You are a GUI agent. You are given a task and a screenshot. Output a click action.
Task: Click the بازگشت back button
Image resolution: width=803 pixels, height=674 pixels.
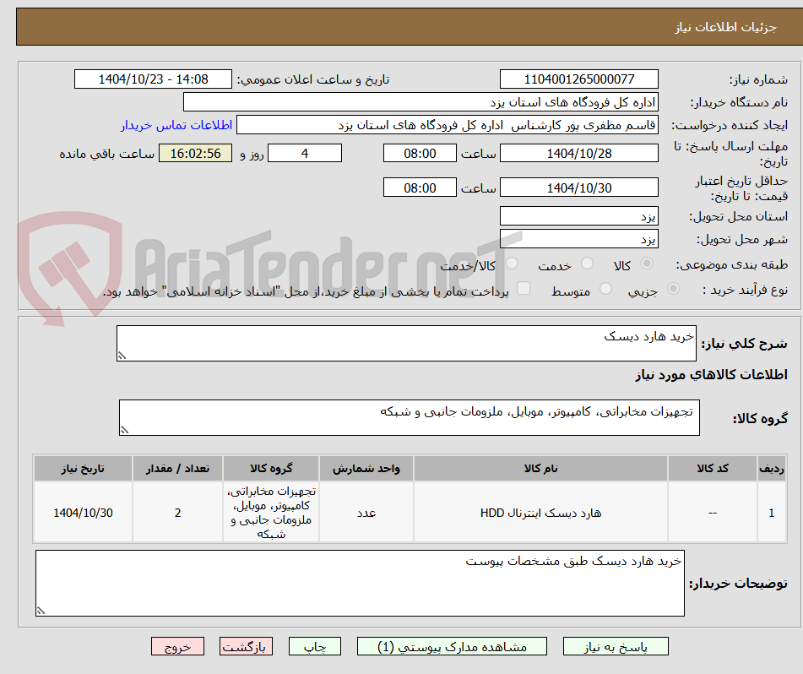point(246,646)
